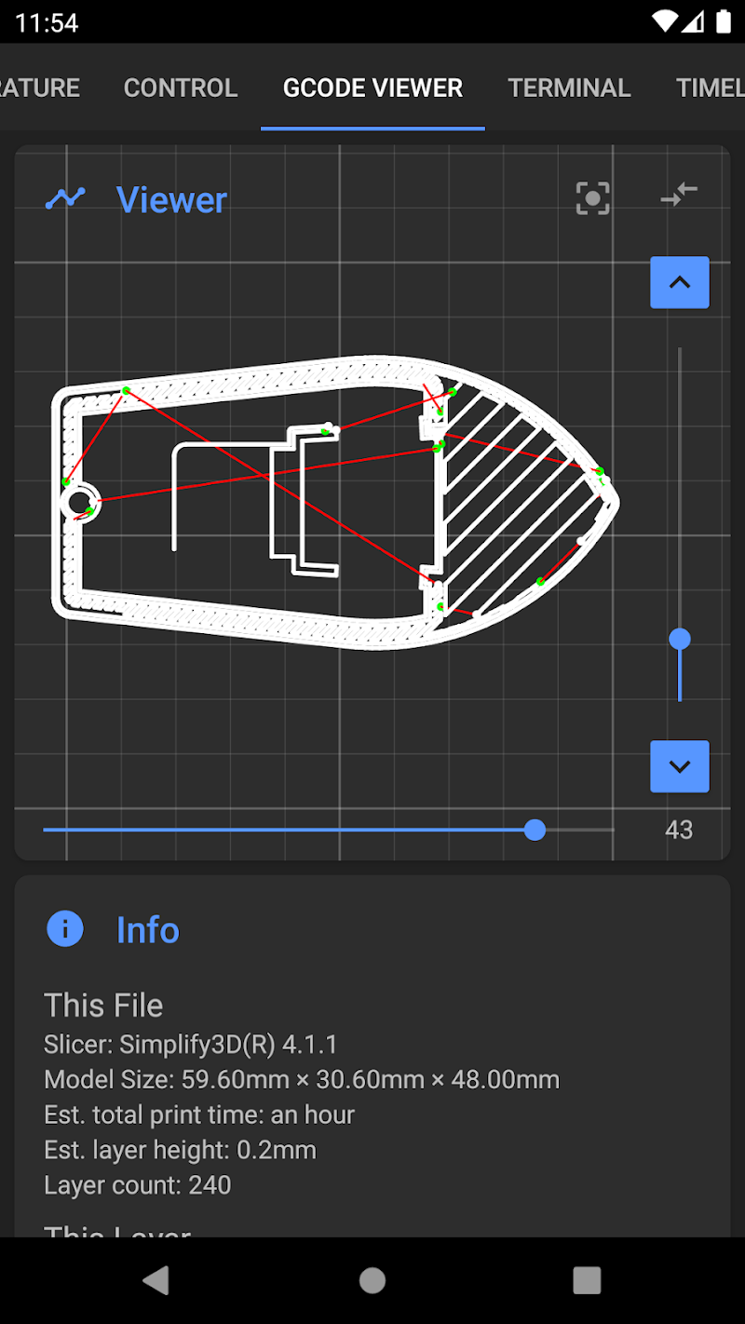Image resolution: width=745 pixels, height=1324 pixels.
Task: Open the Temperature tab
Action: [40, 88]
